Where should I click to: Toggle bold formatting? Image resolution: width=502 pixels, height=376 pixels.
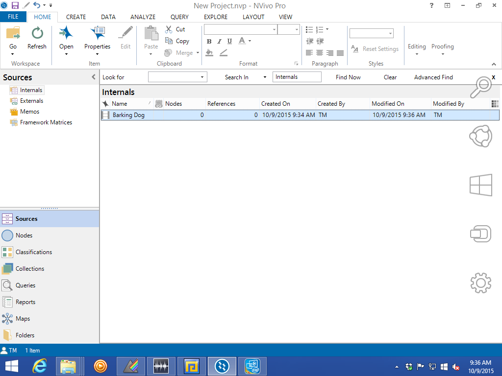click(209, 42)
